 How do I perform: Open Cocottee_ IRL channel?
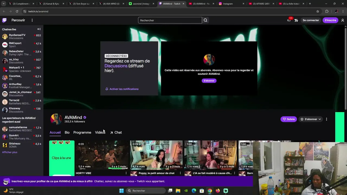pyautogui.click(x=22, y=77)
